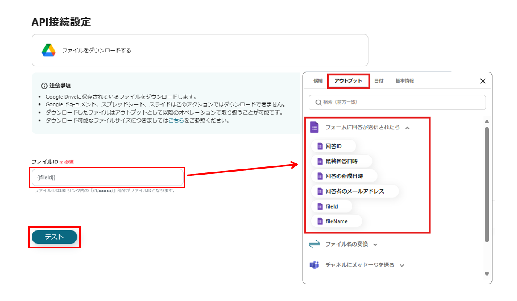Open the こちら link about file sizes
Viewport: 517px width, 301px height.
click(x=176, y=120)
